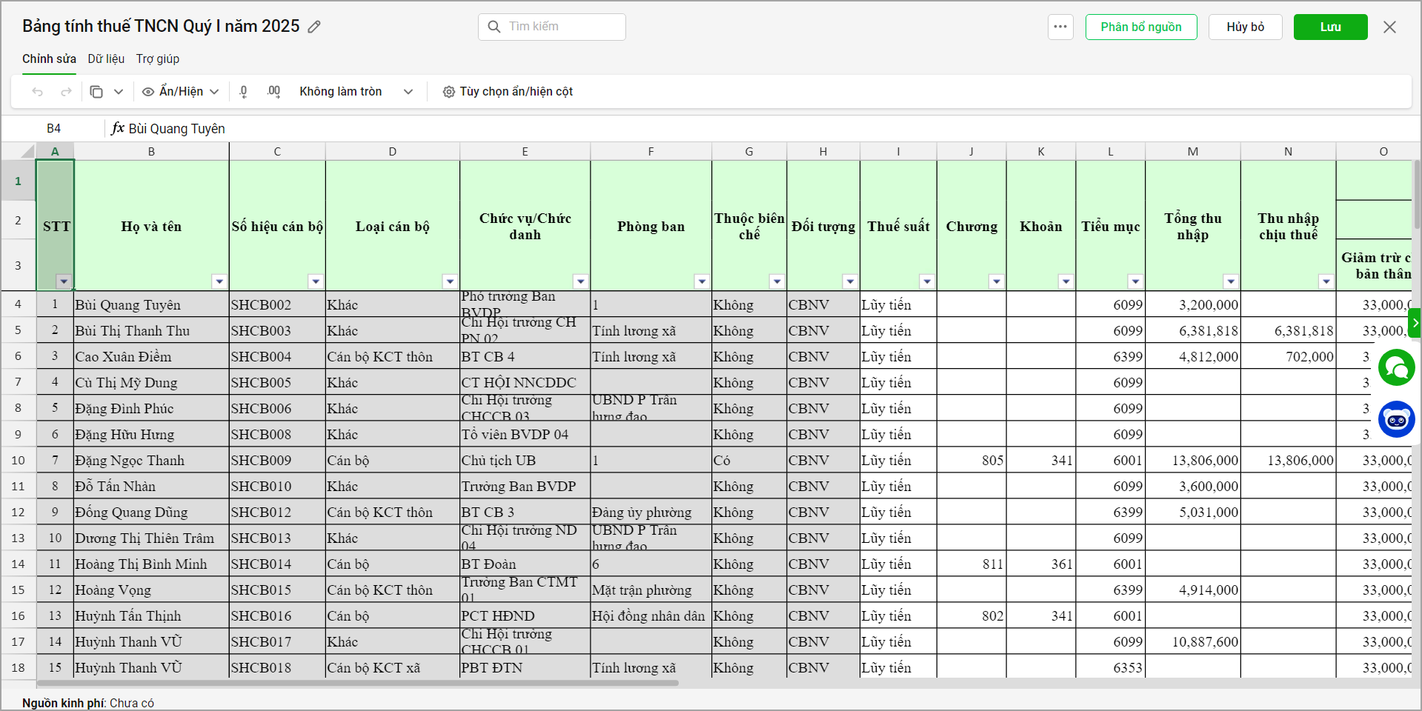The image size is (1422, 711).
Task: Open the Tùy chọn ẩn/hiện cột settings
Action: (508, 92)
